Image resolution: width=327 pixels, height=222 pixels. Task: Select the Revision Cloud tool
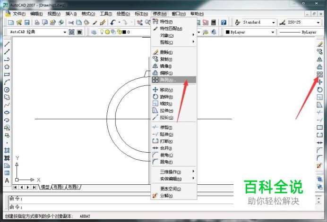coord(7,98)
